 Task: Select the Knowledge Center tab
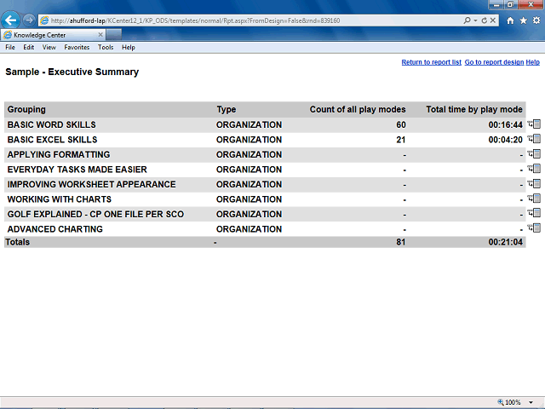point(53,35)
